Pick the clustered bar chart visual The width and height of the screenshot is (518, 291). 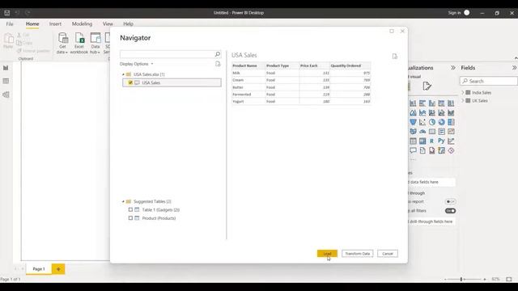point(422,103)
